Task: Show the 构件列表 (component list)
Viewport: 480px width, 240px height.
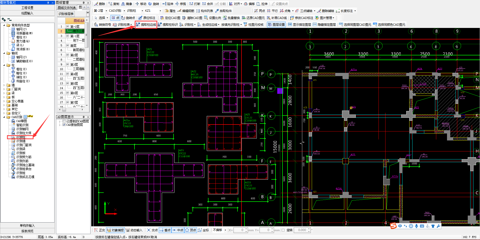Action: click(205, 11)
